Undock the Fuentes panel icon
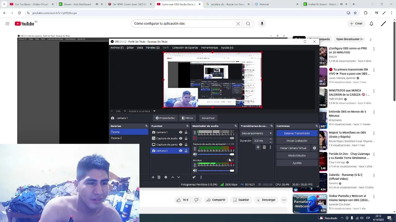The width and height of the screenshot is (396, 222). 187,126
